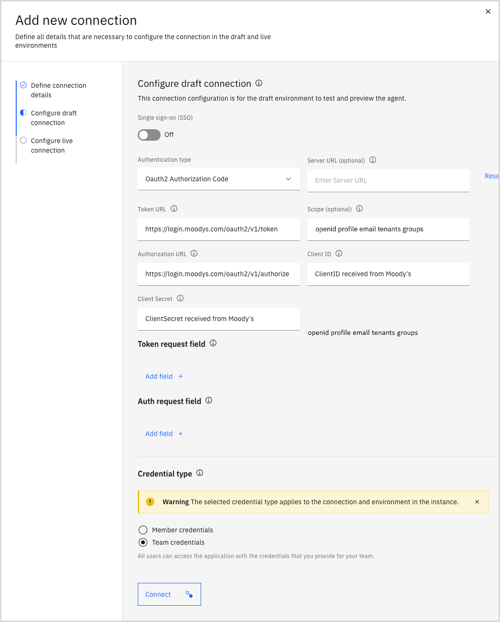Switch to the Configure live connection step
Viewport: 500px width, 622px height.
(x=51, y=145)
